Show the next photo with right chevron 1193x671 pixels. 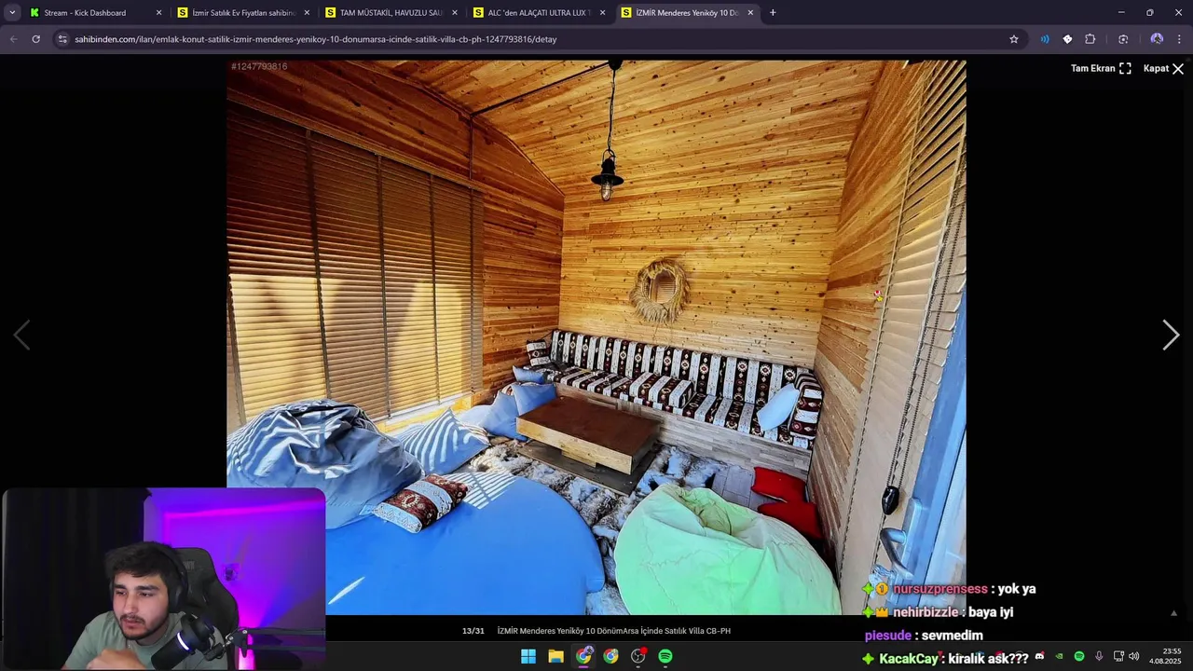coord(1171,335)
